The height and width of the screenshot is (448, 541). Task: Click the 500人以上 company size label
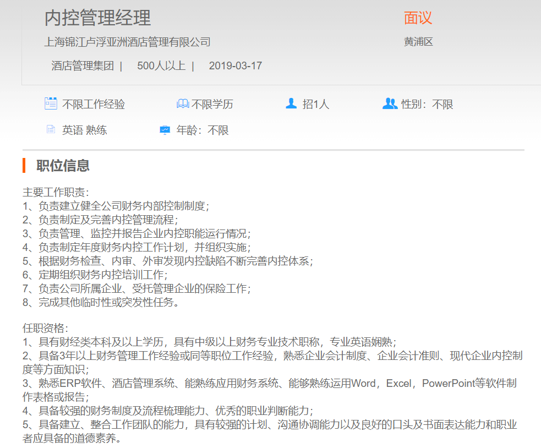click(161, 66)
